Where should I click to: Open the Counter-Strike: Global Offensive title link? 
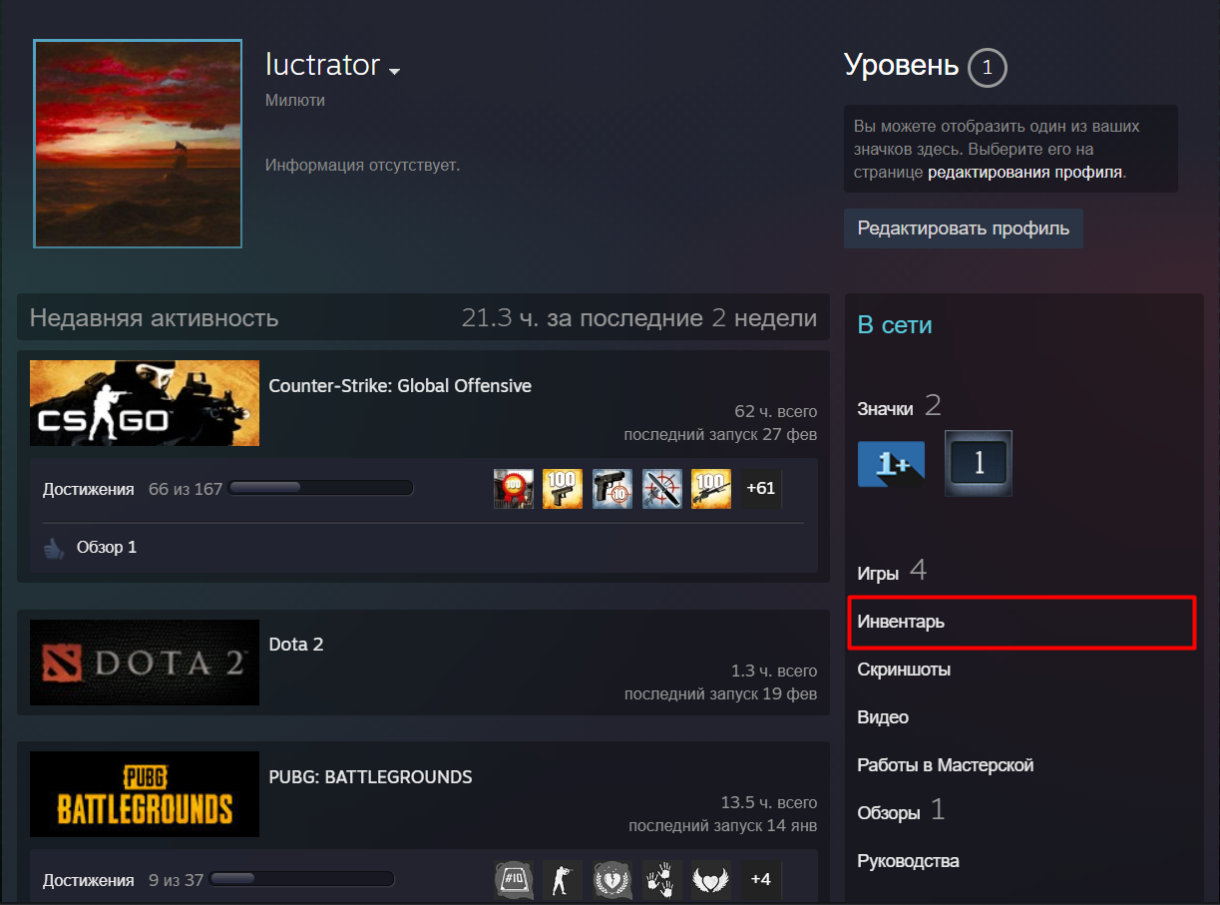click(x=400, y=386)
